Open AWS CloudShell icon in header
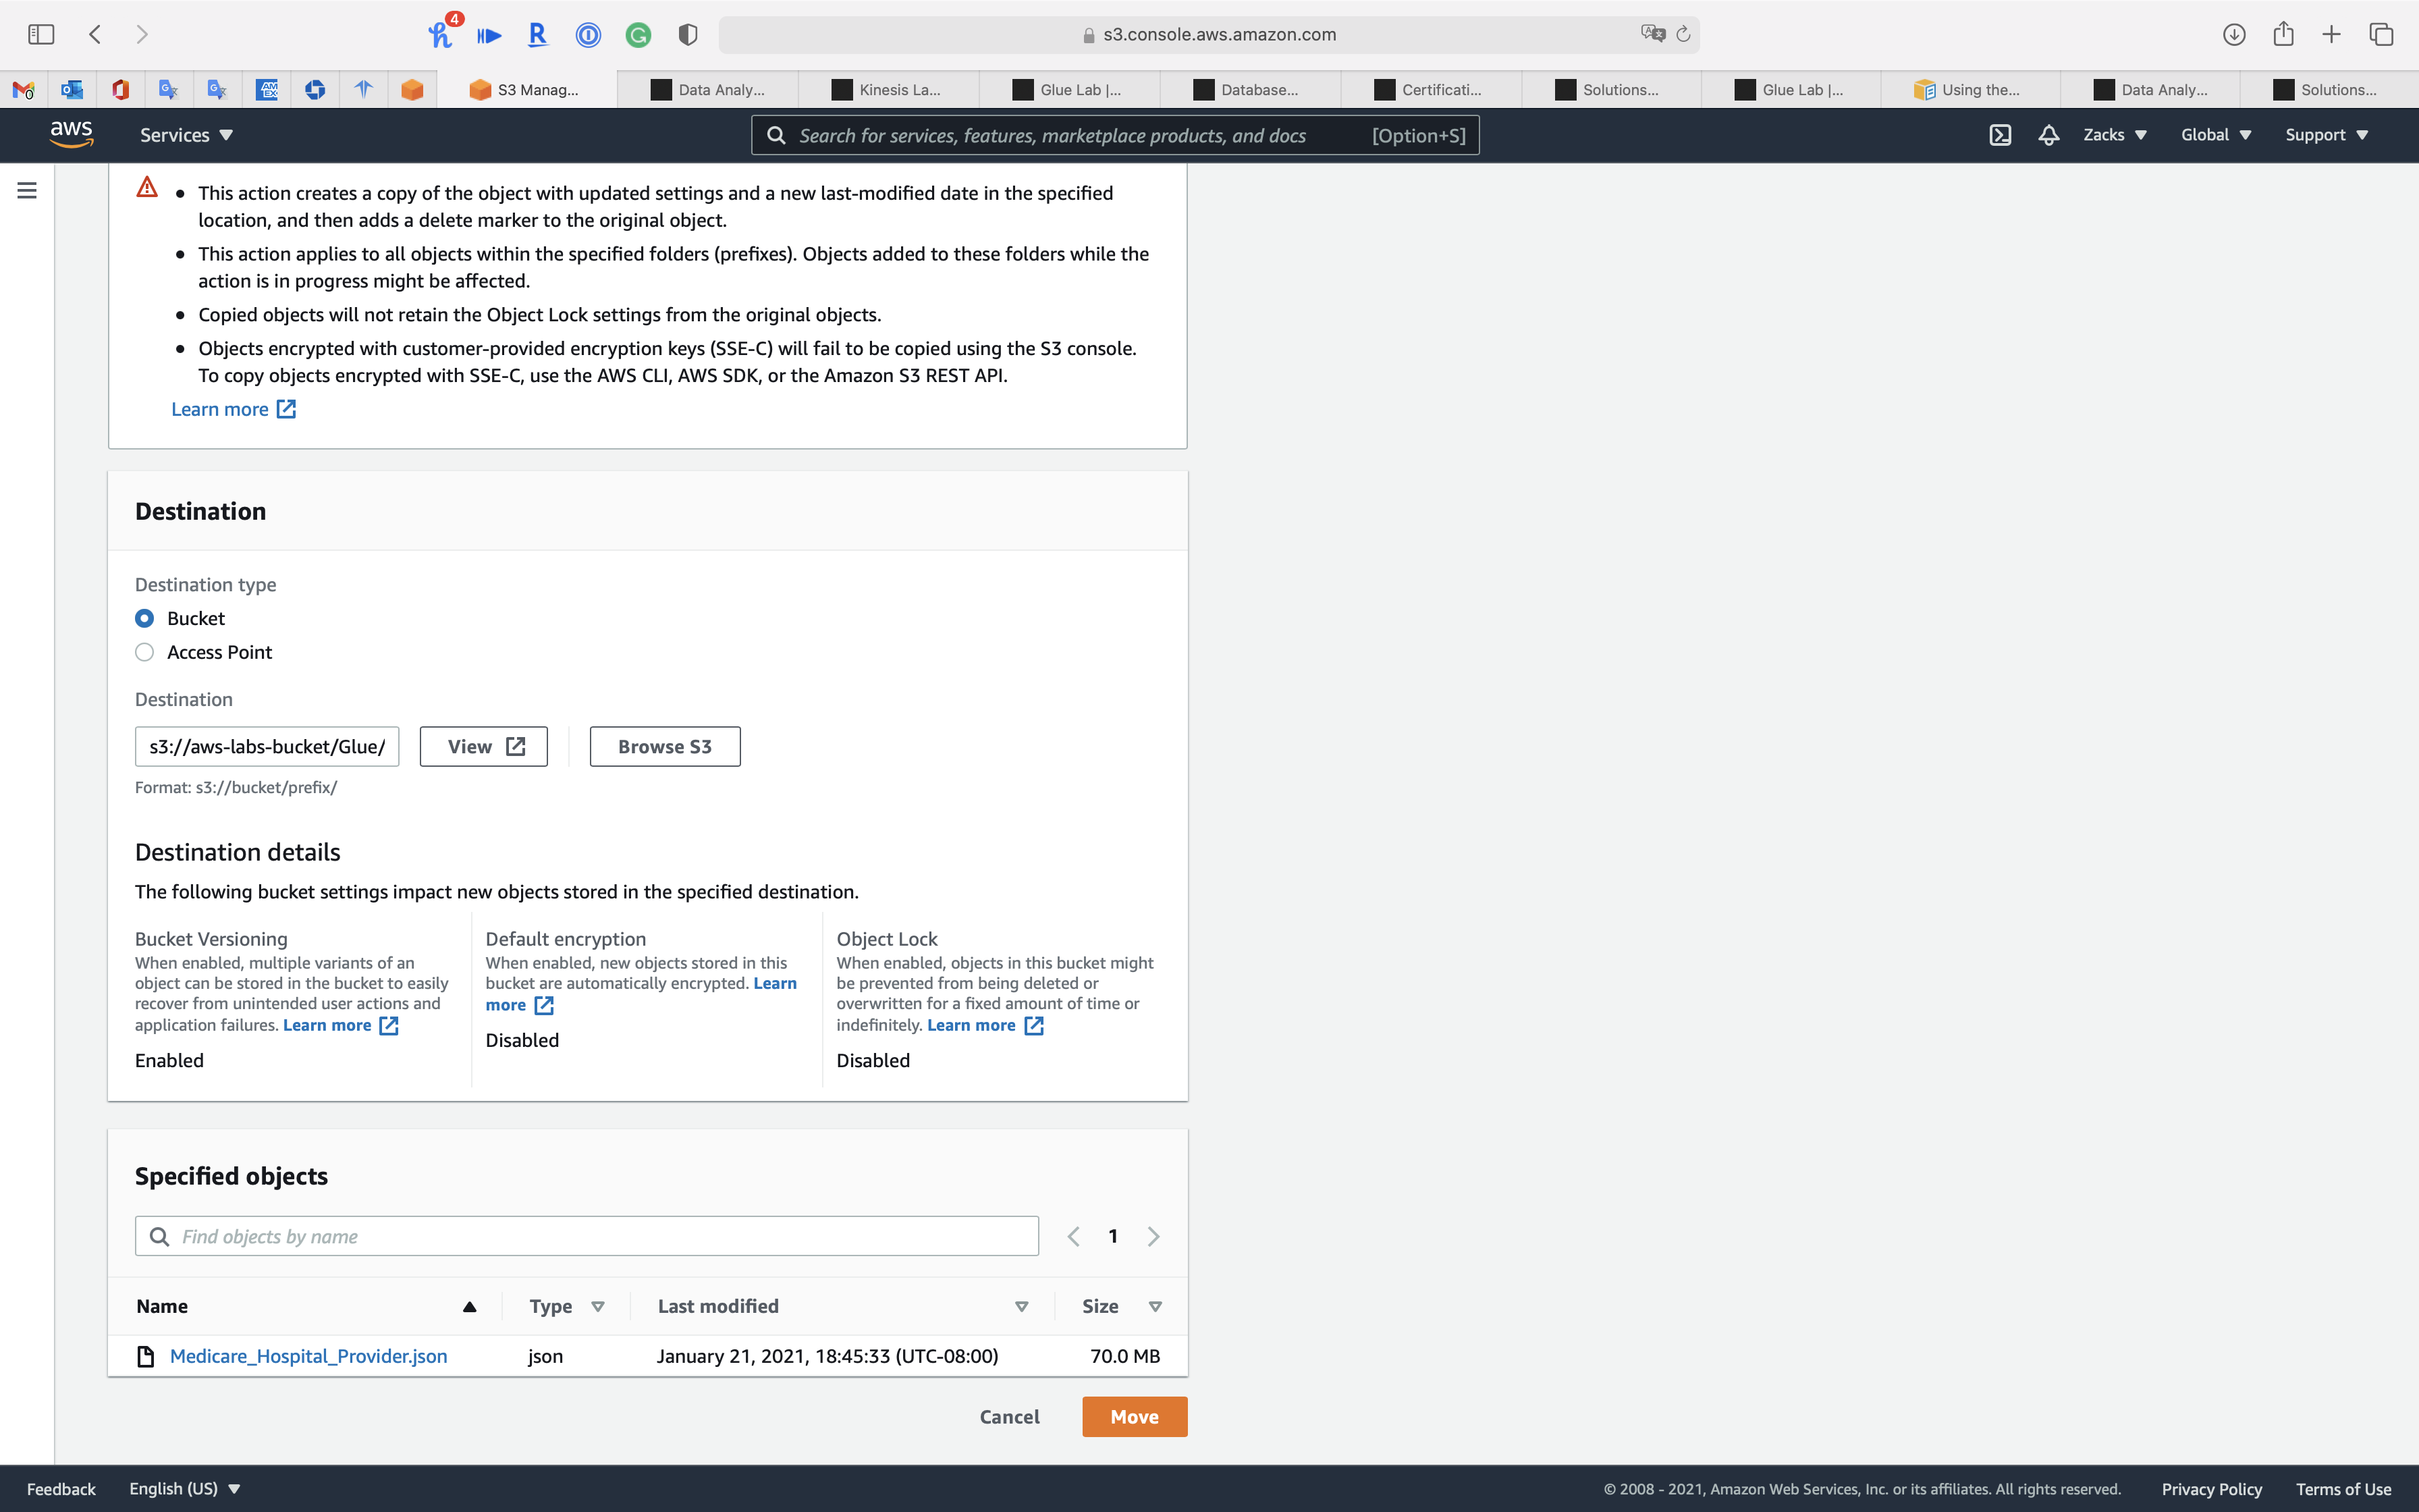The height and width of the screenshot is (1512, 2419). 1999,135
